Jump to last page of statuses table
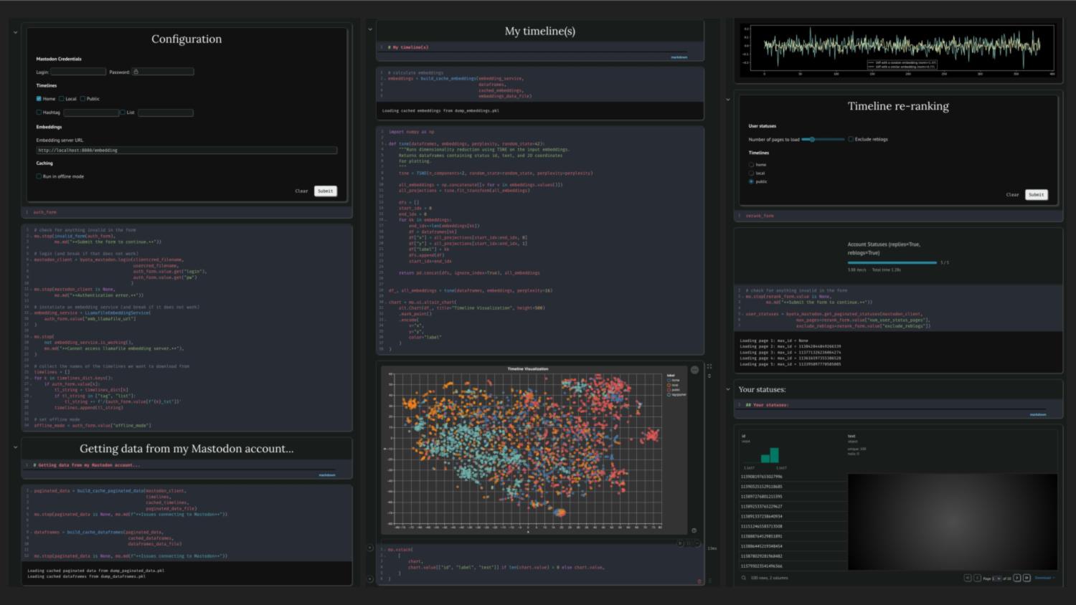1076x605 pixels. [1027, 578]
